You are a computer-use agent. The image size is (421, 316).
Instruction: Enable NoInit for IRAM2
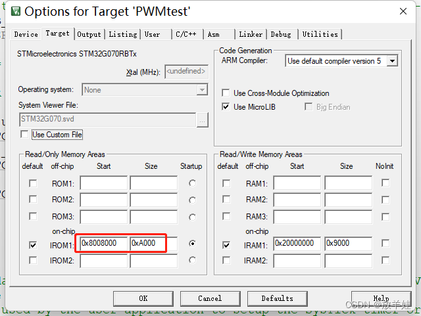pyautogui.click(x=385, y=260)
